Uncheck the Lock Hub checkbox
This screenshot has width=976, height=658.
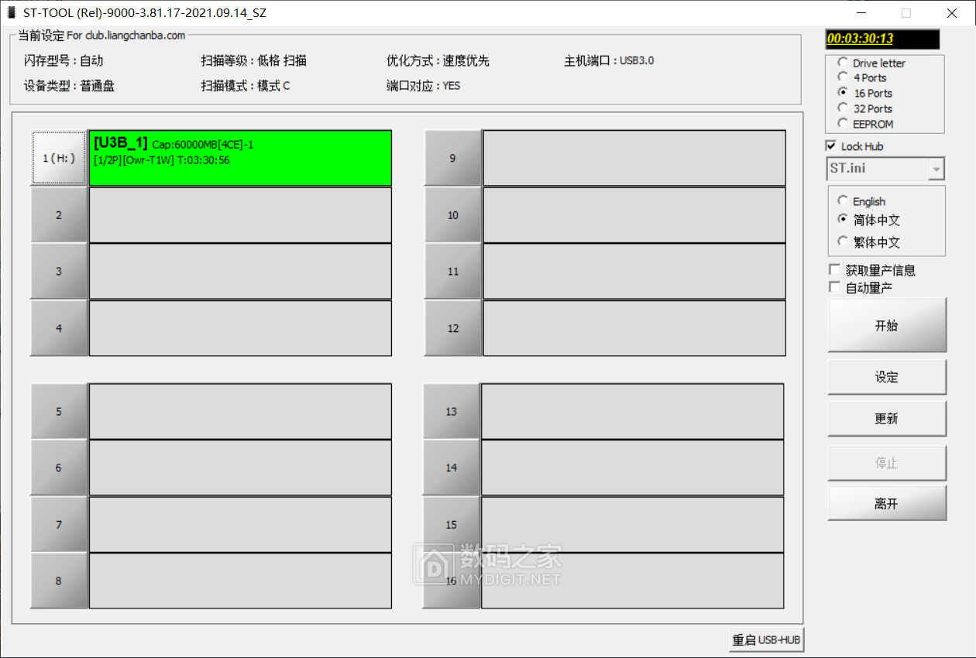pos(832,146)
